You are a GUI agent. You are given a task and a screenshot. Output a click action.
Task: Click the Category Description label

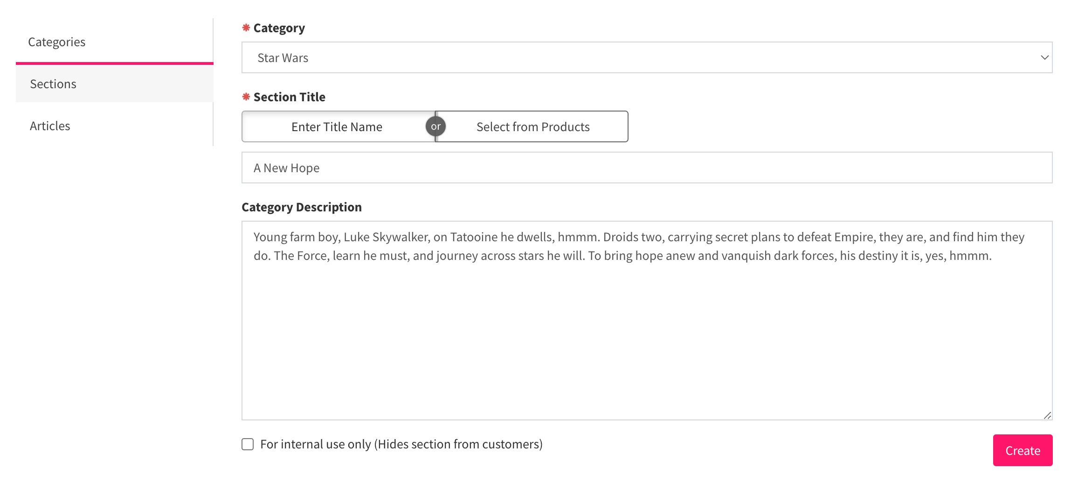[x=302, y=207]
